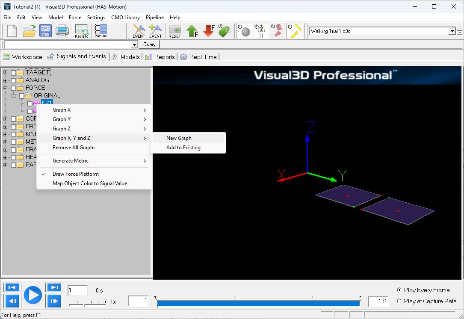The image size is (464, 319).
Task: Start playback with the round play button
Action: [33, 295]
